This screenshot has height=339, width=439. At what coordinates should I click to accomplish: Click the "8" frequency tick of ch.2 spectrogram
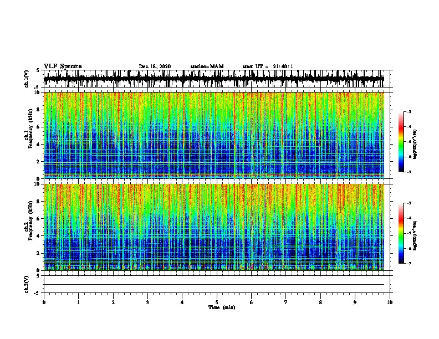pos(39,202)
